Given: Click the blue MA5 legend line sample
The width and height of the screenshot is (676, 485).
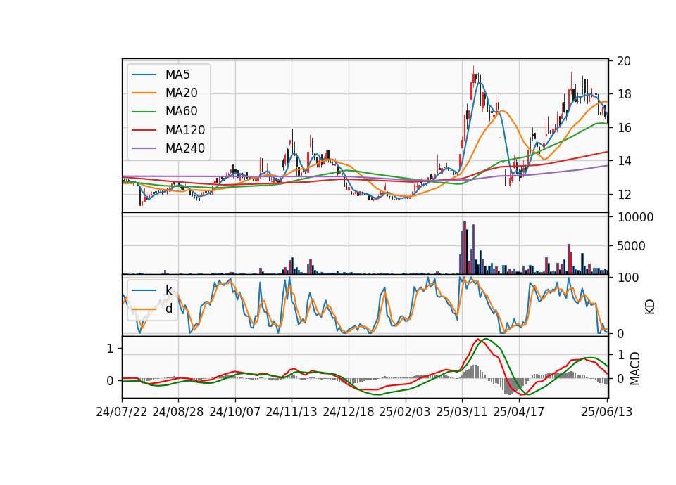Looking at the screenshot, I should (144, 75).
